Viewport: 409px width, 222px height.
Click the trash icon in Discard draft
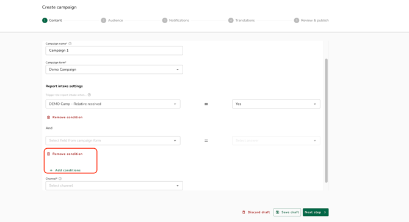click(244, 212)
